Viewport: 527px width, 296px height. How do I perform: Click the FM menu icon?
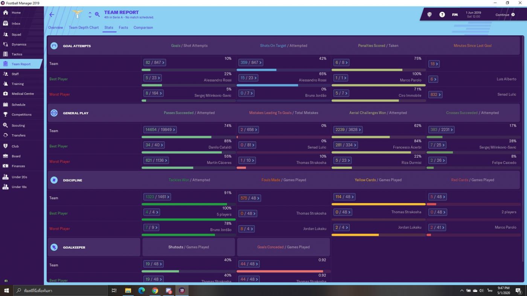pos(455,15)
